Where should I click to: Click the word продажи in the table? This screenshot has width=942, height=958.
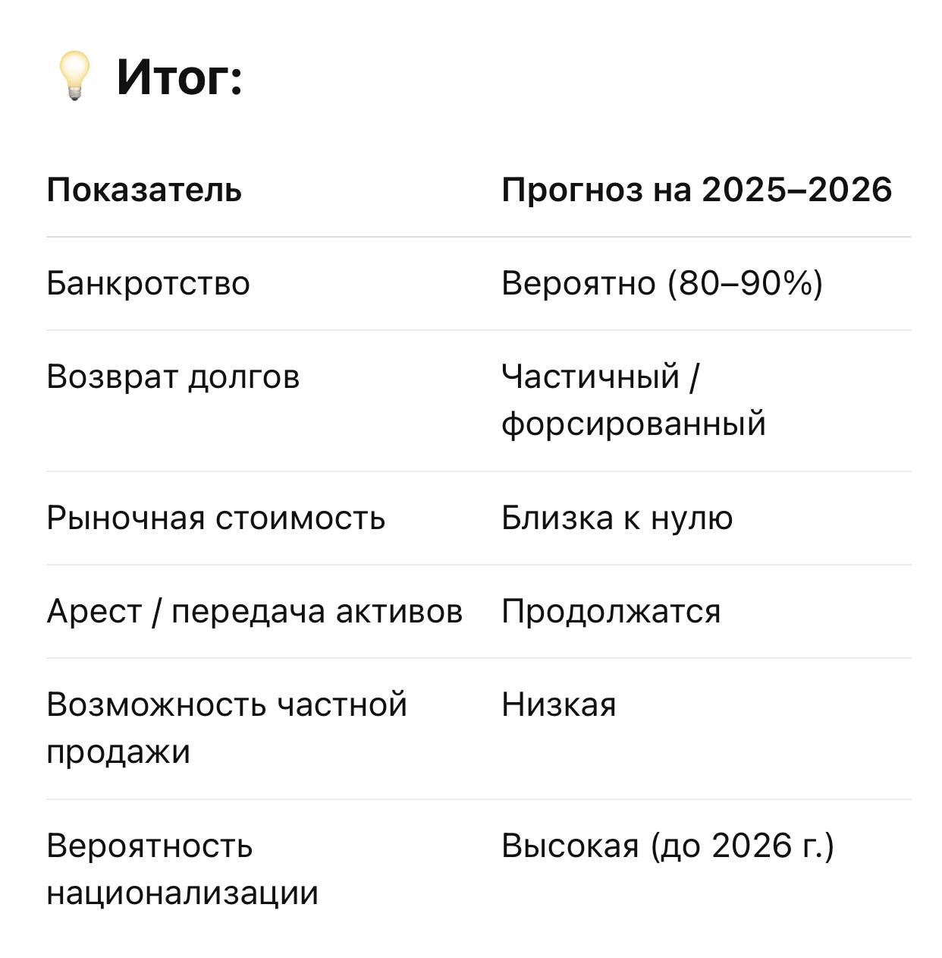[x=118, y=752]
